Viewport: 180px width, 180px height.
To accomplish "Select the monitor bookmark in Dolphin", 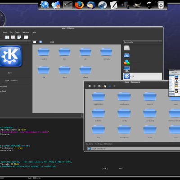I will point(127,69).
